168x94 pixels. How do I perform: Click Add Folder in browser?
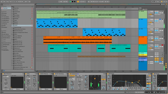tap(5, 50)
